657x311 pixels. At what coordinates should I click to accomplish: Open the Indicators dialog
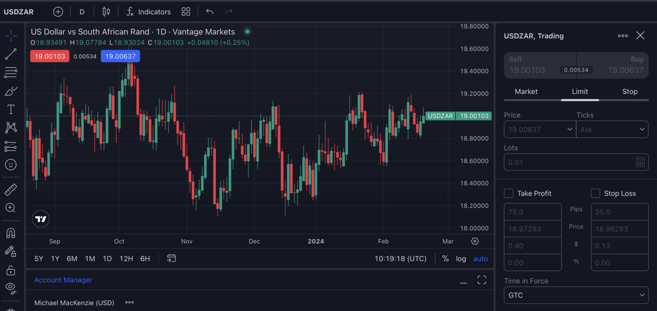pos(148,12)
